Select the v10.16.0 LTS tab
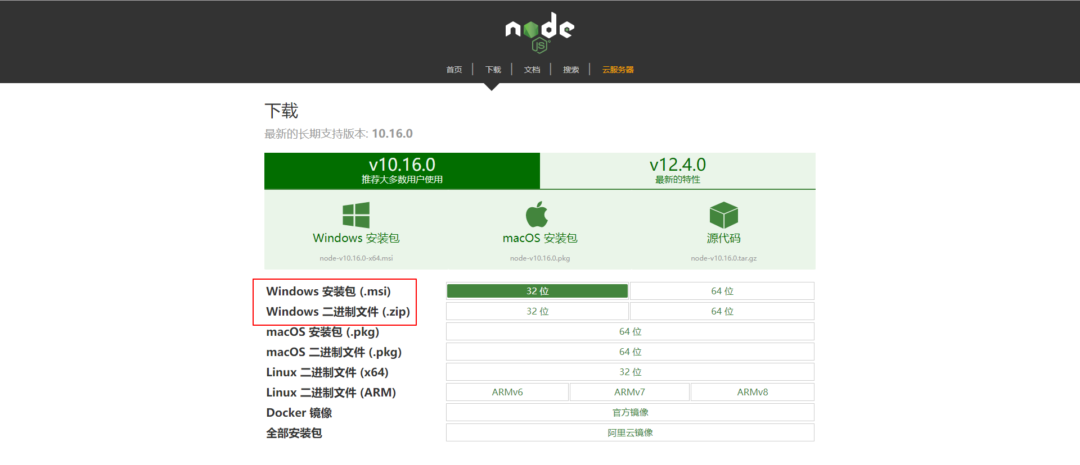 [x=402, y=171]
